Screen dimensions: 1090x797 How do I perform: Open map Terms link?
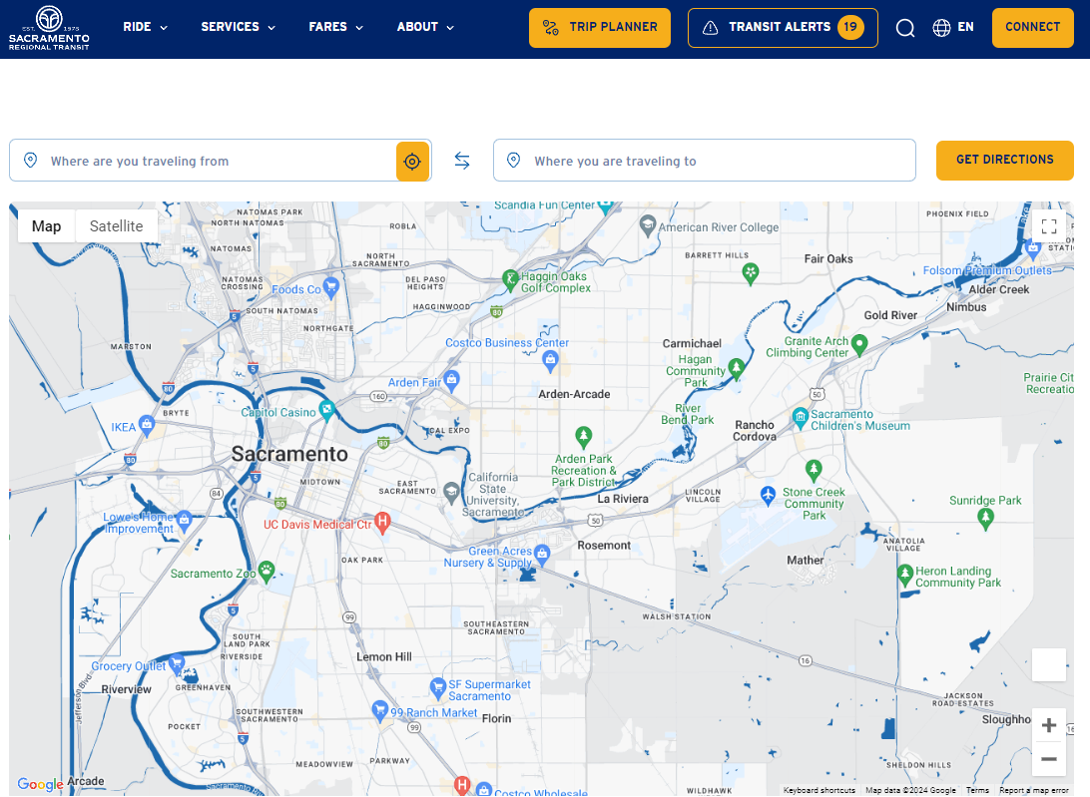pos(977,790)
